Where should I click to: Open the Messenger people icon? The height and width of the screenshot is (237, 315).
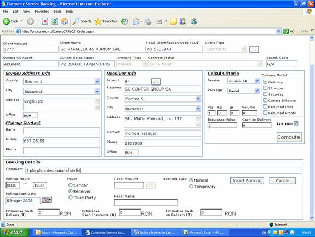[x=193, y=21]
